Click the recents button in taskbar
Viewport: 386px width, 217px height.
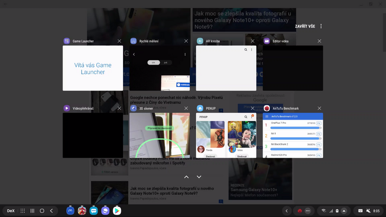pos(32,211)
